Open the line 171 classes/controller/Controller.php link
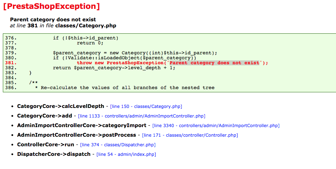 pos(190,135)
